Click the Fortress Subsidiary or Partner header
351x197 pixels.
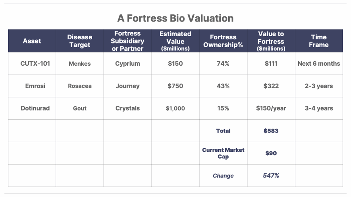tap(128, 41)
